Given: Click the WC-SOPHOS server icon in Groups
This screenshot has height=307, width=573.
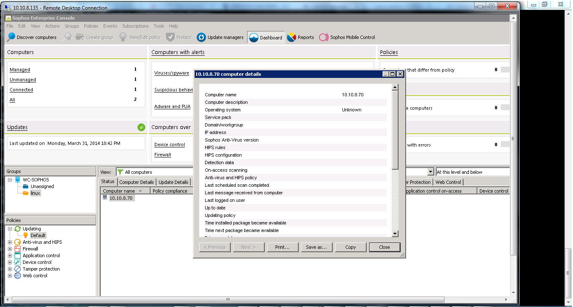Looking at the screenshot, I should click(x=18, y=180).
